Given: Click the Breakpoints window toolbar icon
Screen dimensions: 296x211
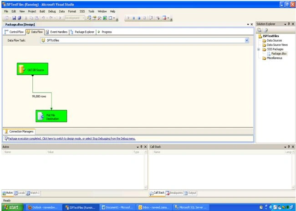Looking at the screenshot, I should tap(164, 18).
